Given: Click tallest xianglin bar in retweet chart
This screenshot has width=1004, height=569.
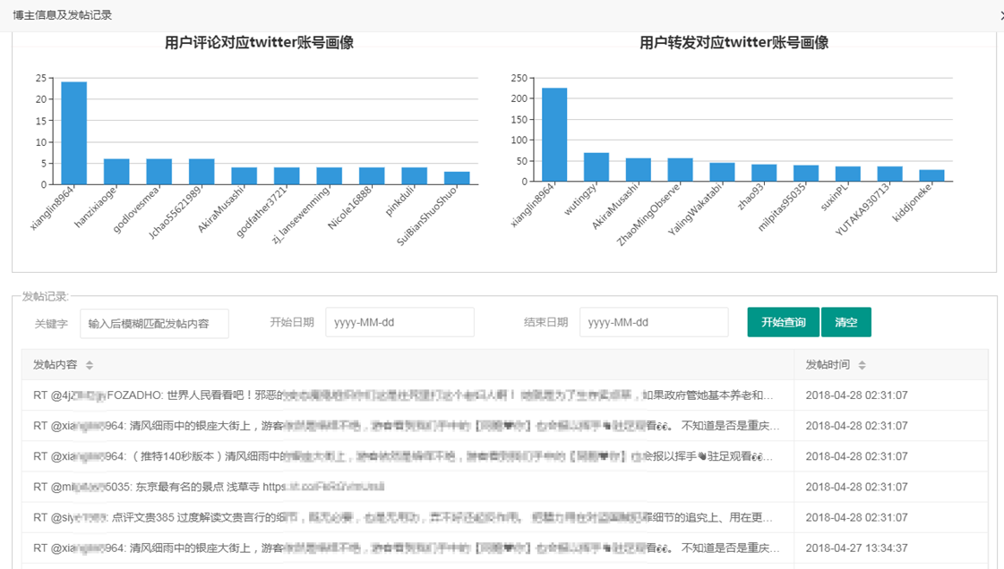Looking at the screenshot, I should (x=554, y=135).
